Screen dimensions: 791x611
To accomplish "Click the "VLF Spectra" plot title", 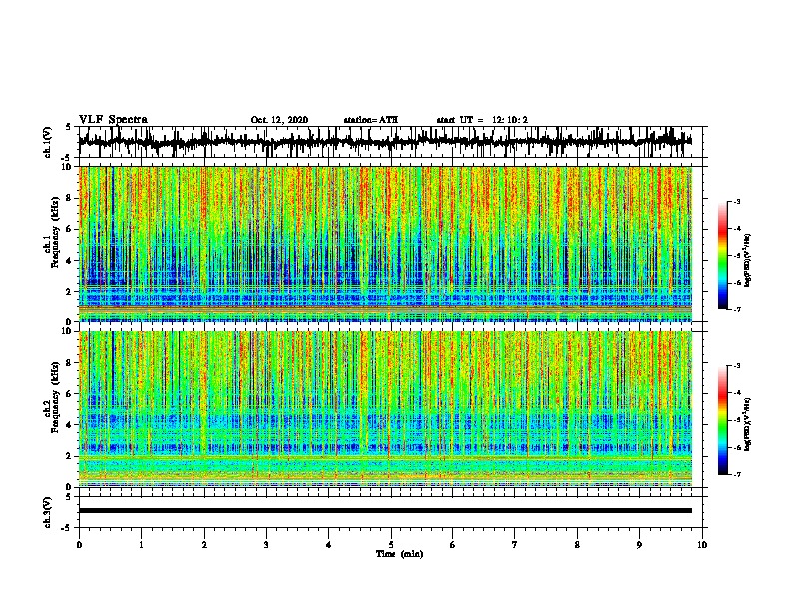I will [x=113, y=120].
